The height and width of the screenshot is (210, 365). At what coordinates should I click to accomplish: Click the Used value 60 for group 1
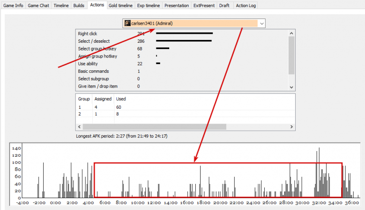tap(119, 107)
